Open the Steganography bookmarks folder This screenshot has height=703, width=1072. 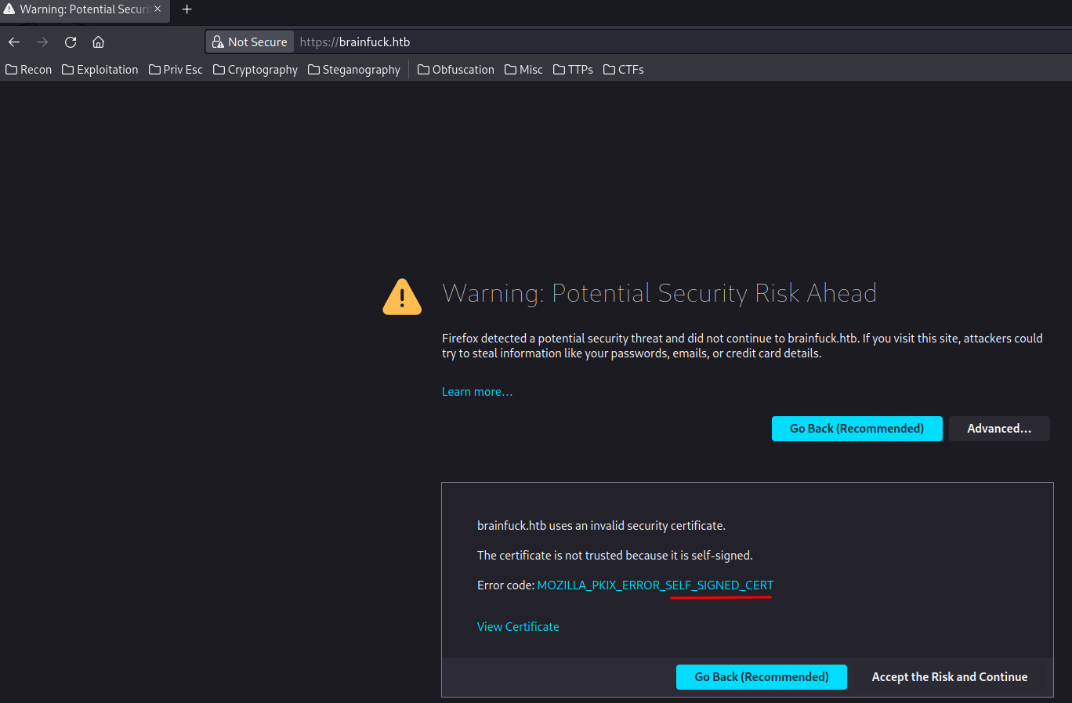click(x=354, y=70)
